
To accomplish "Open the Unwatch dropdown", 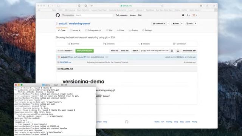I will 159,23.
